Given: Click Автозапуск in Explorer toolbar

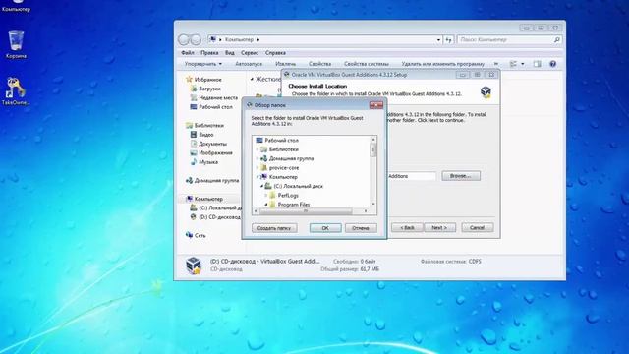Looking at the screenshot, I should pos(249,64).
